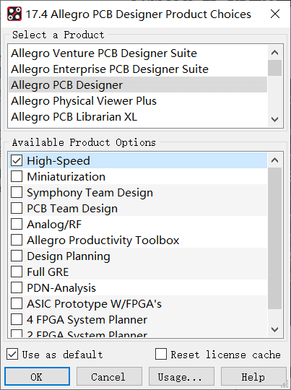The height and width of the screenshot is (390, 291).
Task: Enable the Analog/RF option
Action: (17, 225)
